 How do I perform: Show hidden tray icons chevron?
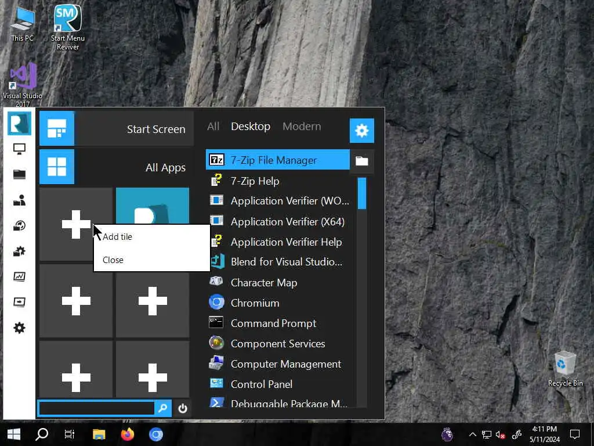click(x=472, y=434)
